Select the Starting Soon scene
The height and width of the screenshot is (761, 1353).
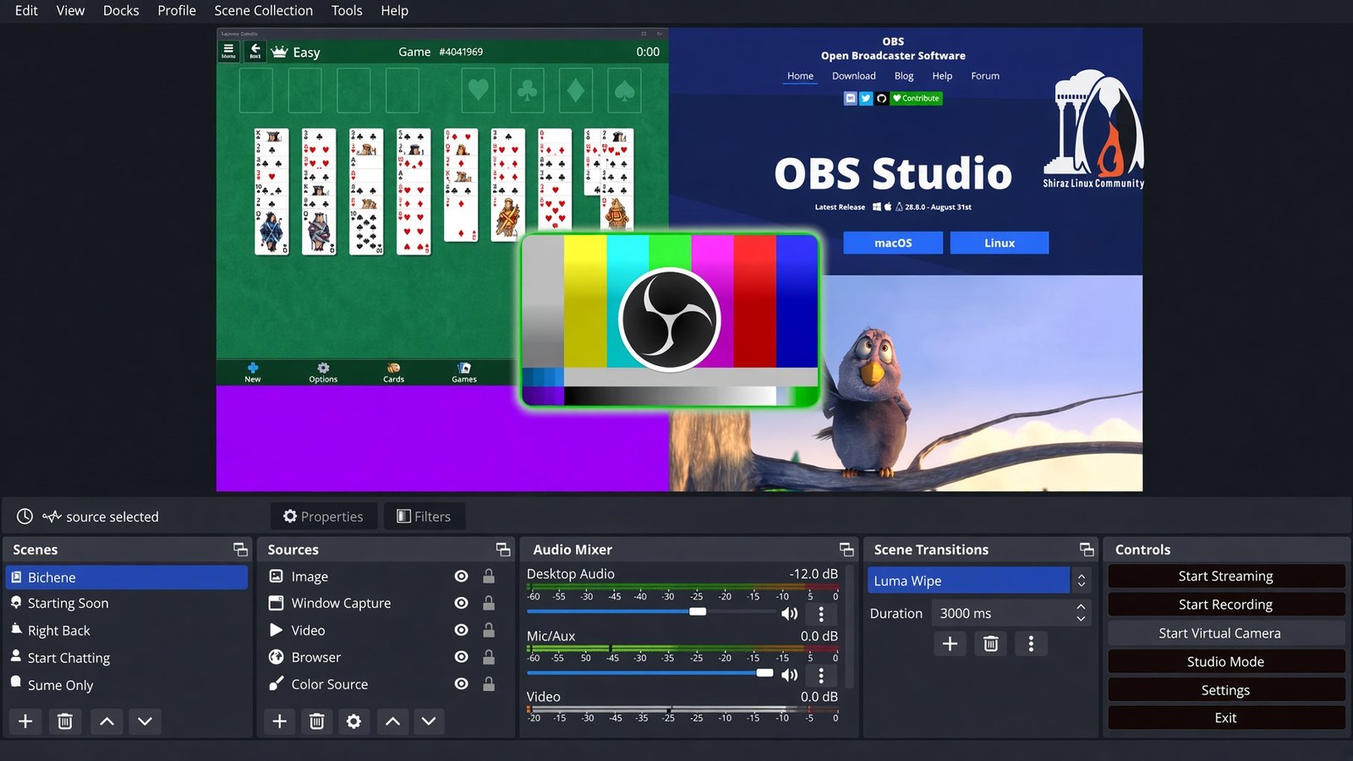(x=127, y=603)
